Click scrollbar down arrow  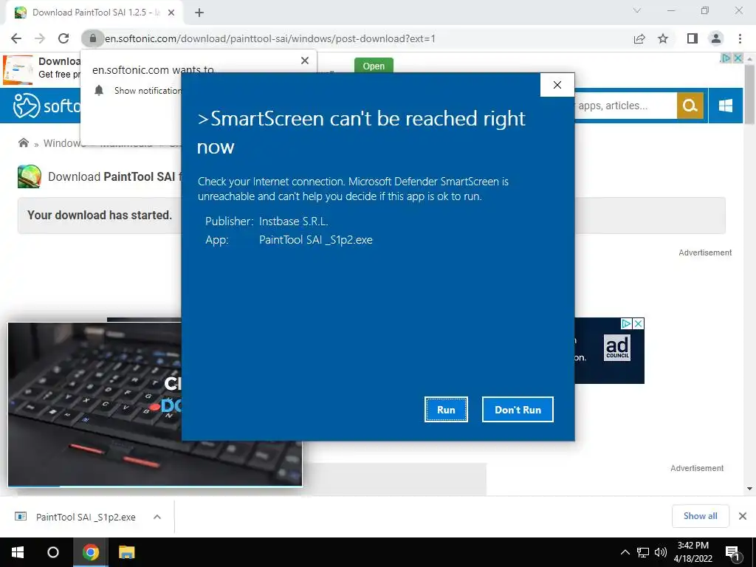click(x=749, y=489)
